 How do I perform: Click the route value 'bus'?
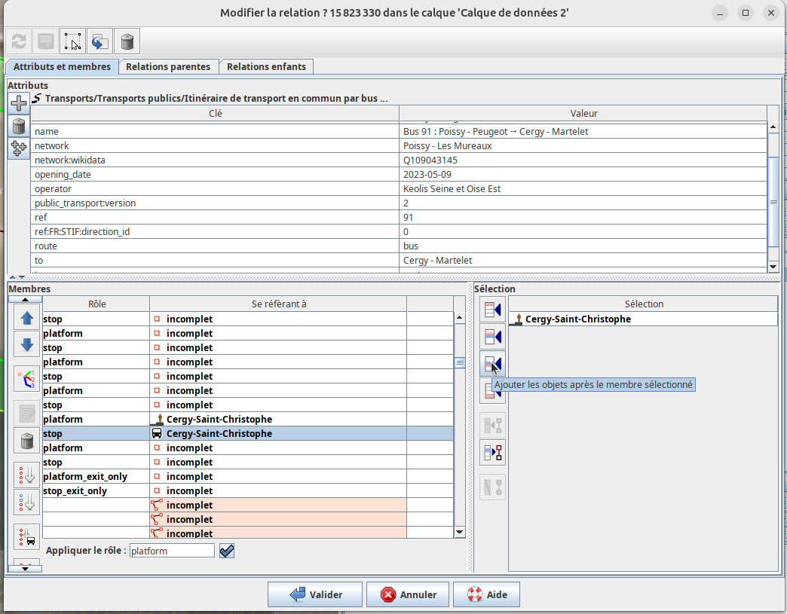click(x=583, y=246)
